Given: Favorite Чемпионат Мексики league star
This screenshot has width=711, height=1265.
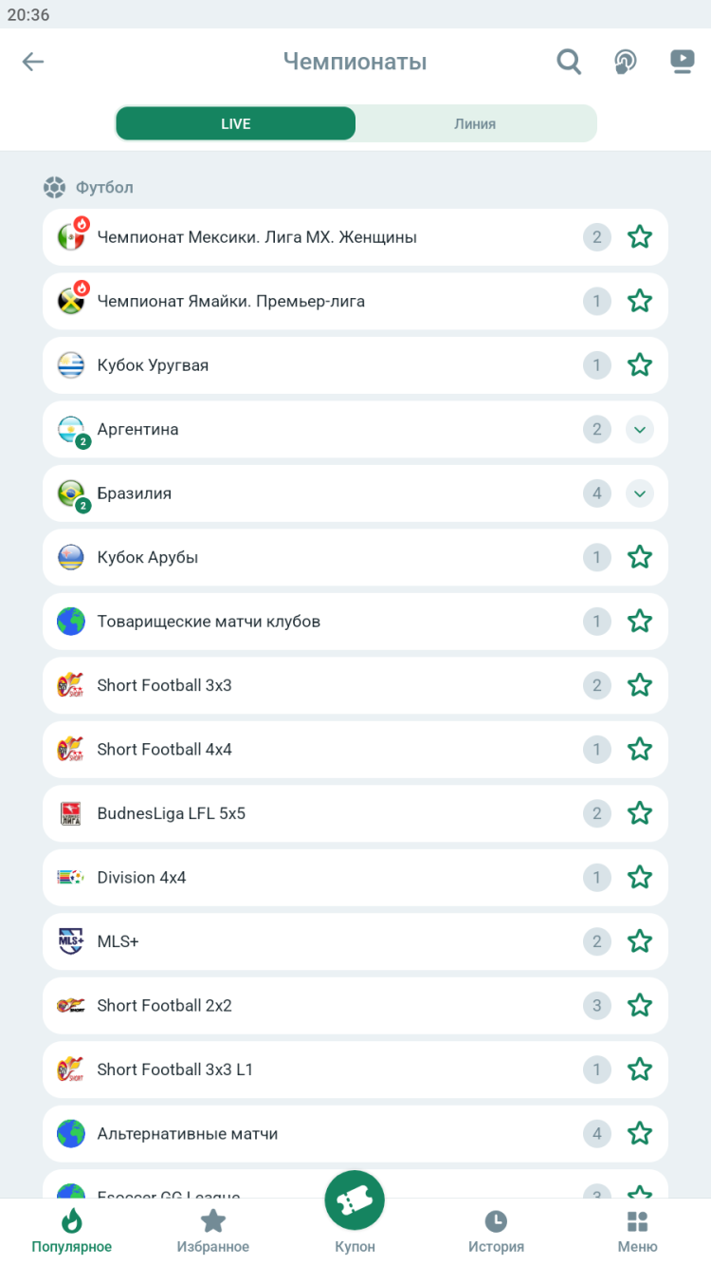Looking at the screenshot, I should [640, 237].
